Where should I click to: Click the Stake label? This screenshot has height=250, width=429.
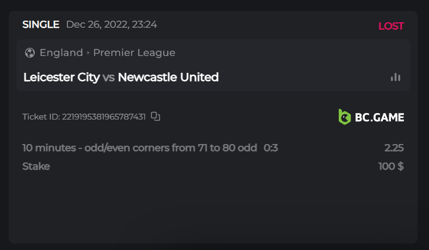(x=36, y=166)
